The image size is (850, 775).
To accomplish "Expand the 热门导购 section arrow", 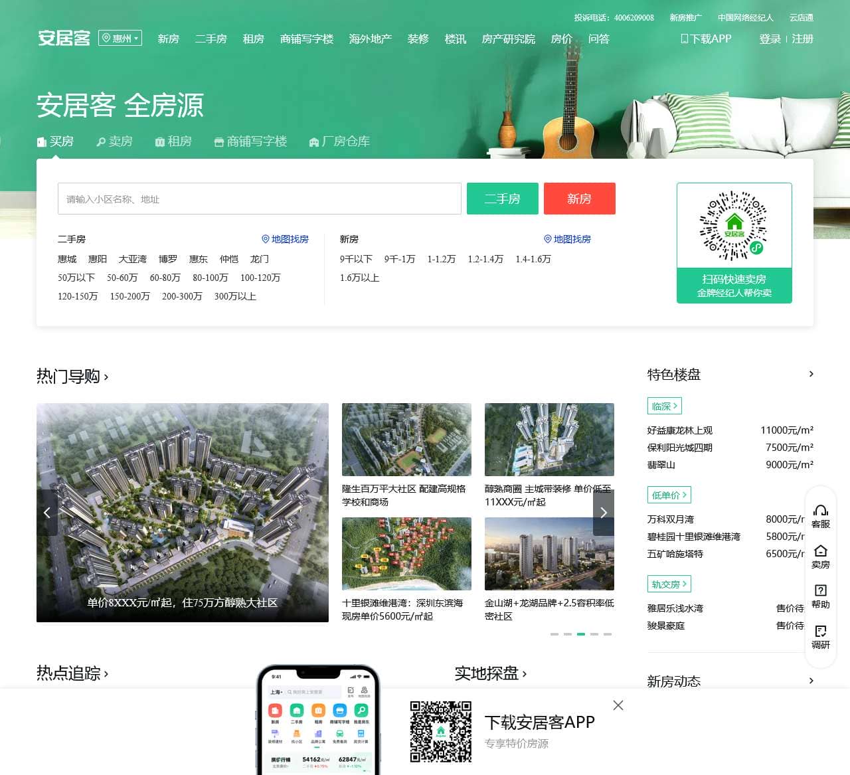I will point(106,377).
